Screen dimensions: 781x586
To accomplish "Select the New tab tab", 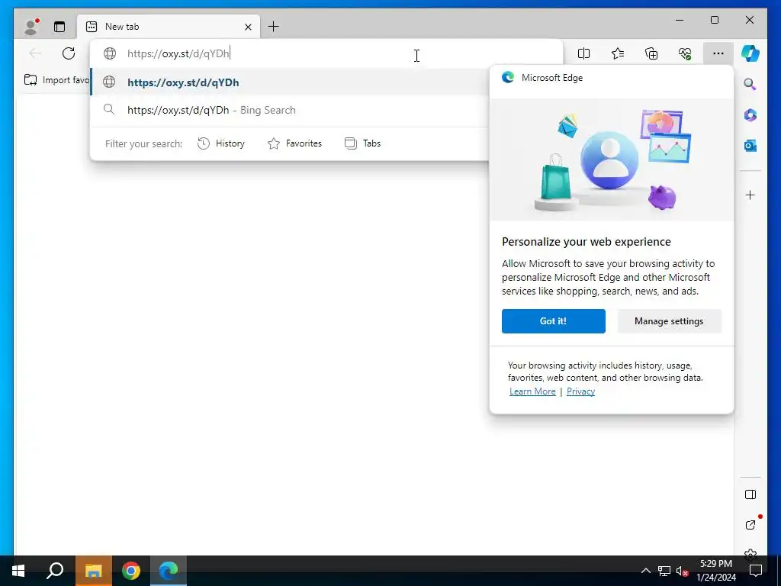I will pos(169,27).
